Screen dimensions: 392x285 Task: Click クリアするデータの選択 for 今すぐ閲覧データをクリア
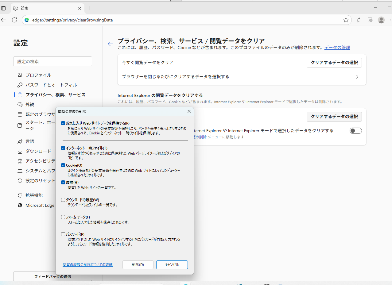(334, 63)
